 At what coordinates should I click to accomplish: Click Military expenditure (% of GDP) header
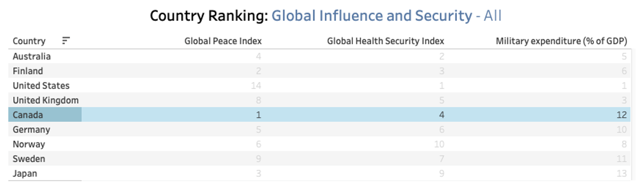click(x=561, y=41)
